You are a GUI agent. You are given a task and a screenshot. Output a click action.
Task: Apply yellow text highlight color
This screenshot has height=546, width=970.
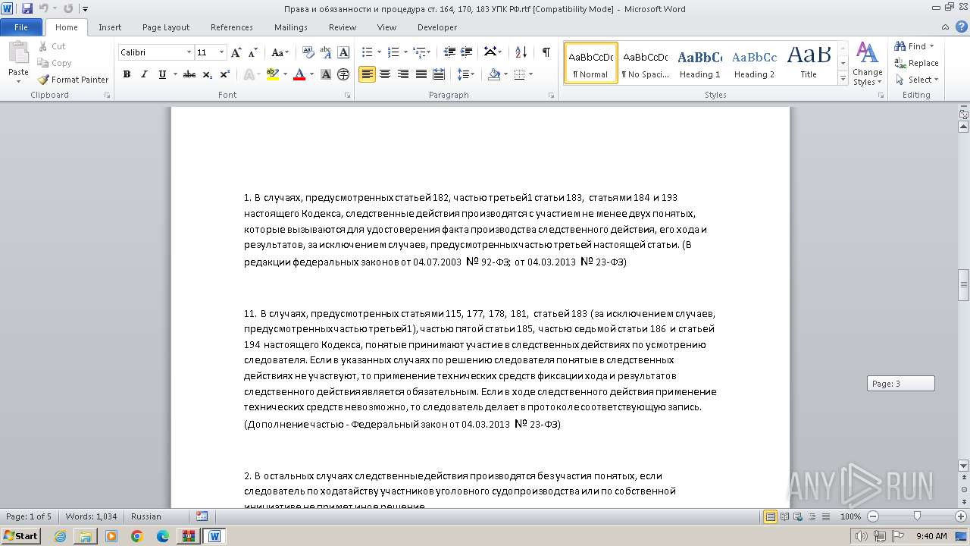273,74
